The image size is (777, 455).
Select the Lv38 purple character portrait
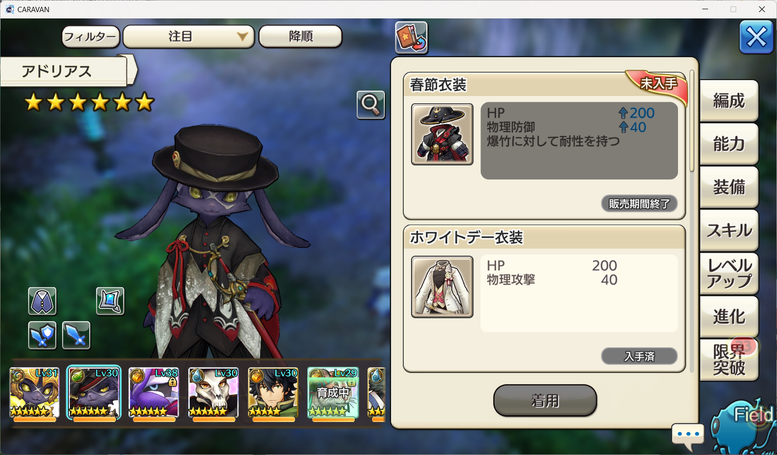pyautogui.click(x=153, y=392)
